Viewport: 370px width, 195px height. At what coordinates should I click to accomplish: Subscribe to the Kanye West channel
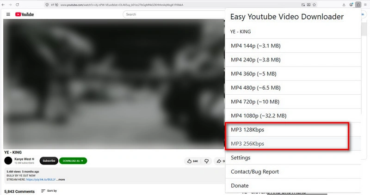click(49, 161)
